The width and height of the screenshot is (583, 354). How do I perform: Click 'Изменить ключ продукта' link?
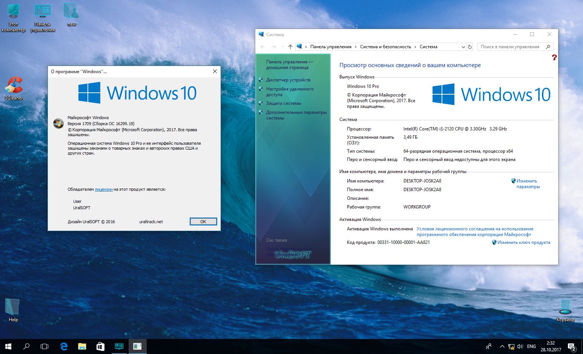coord(523,242)
